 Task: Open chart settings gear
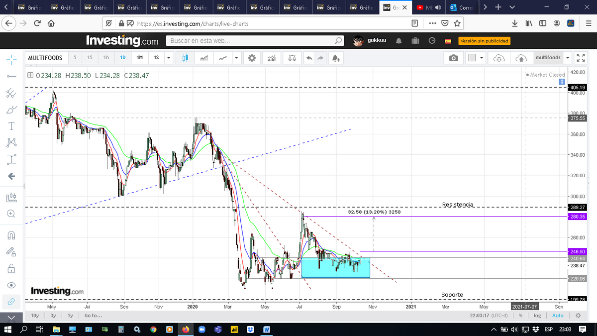click(252, 58)
